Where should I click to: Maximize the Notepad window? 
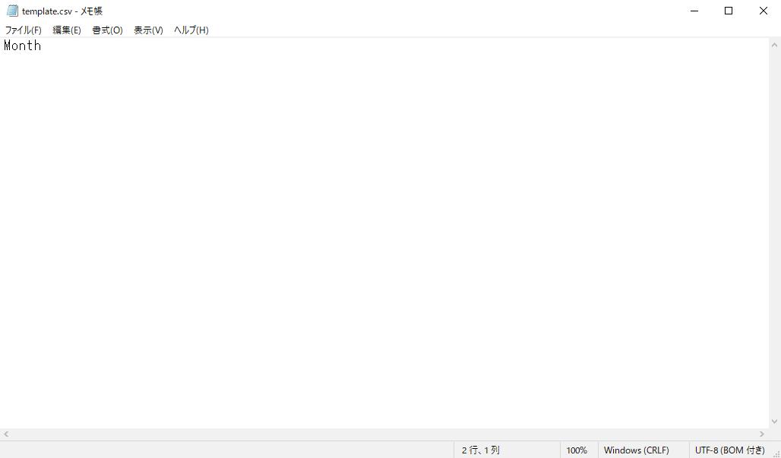tap(729, 11)
